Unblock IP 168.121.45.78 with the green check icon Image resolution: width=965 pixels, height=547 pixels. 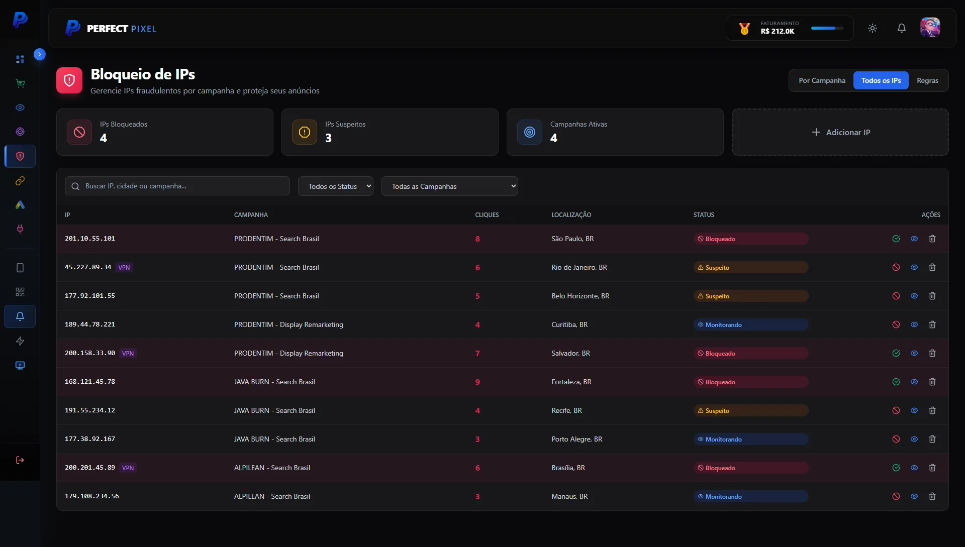click(896, 382)
